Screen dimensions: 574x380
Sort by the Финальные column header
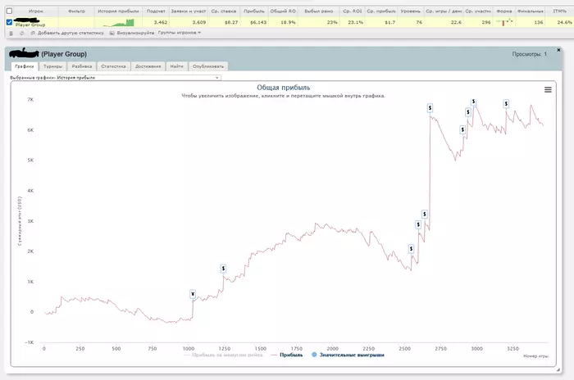[x=530, y=11]
